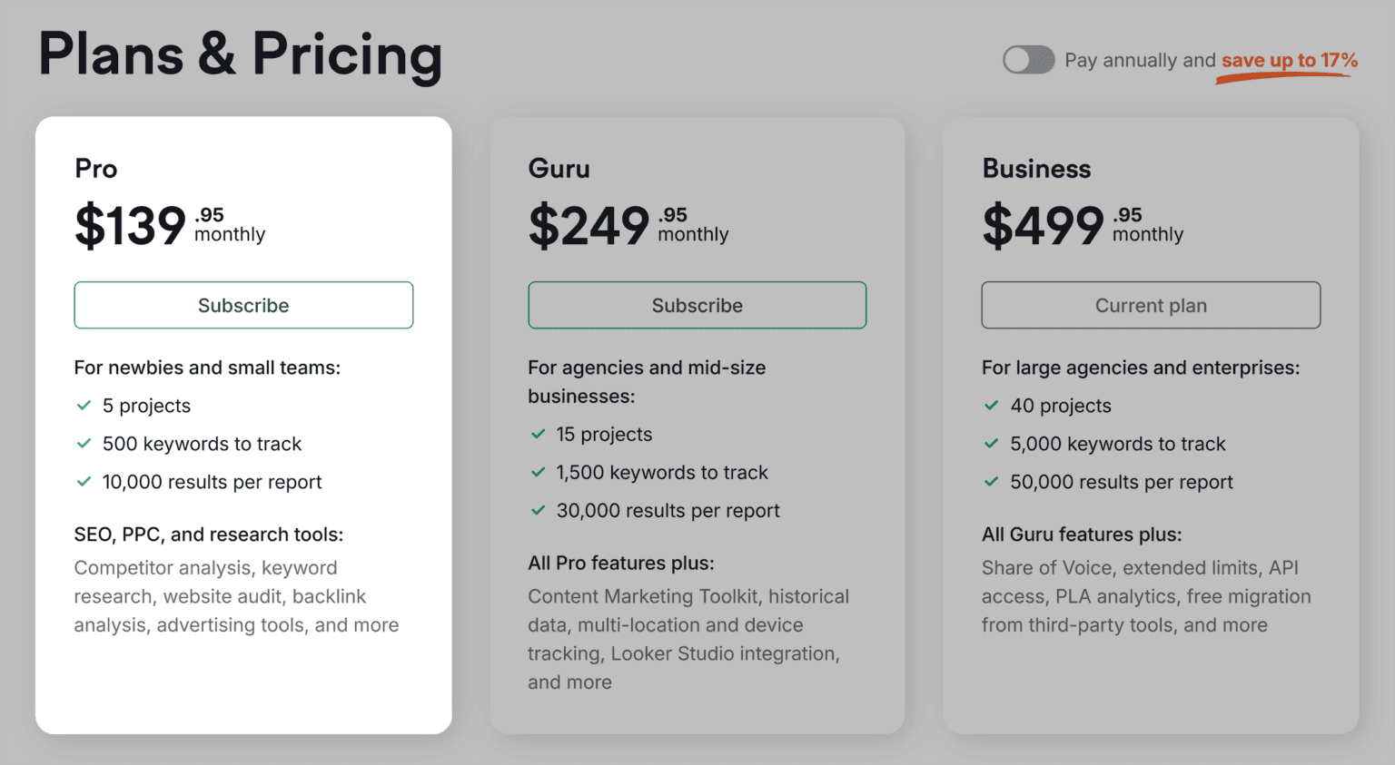Image resolution: width=1395 pixels, height=765 pixels.
Task: Click the checkmark beside 5,000 keywords to track
Action: pos(992,444)
